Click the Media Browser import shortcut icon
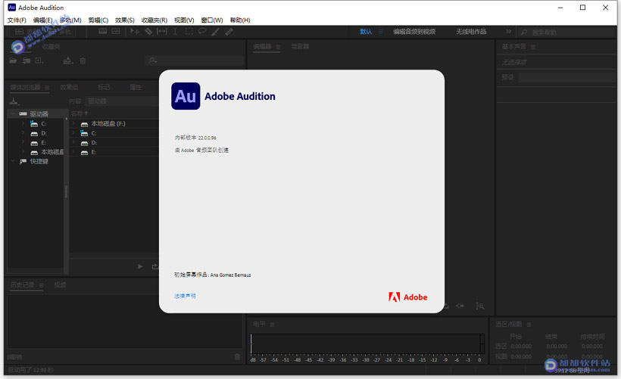 click(14, 101)
